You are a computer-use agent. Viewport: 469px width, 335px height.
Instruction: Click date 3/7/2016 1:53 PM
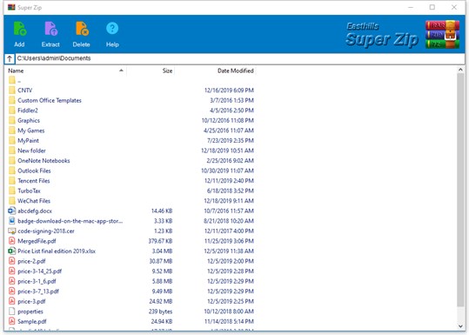tap(231, 100)
